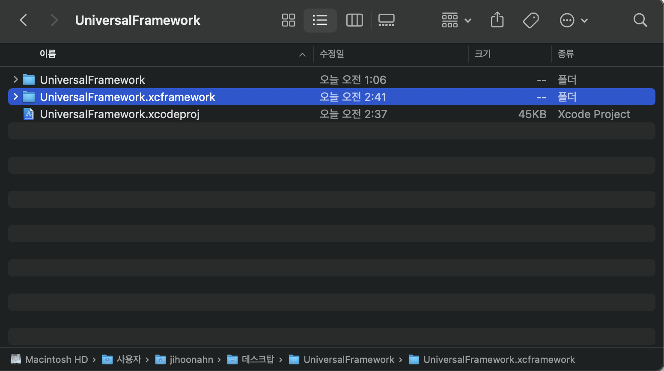664x371 pixels.
Task: Select the 오늘 오전 2:37 date cell
Action: (353, 114)
